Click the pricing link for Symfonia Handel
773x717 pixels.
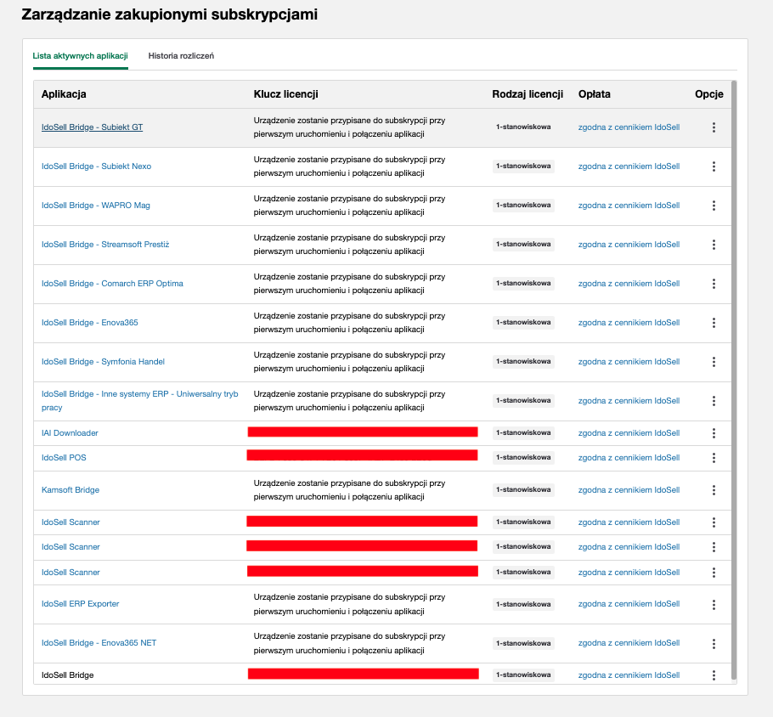[x=629, y=361]
